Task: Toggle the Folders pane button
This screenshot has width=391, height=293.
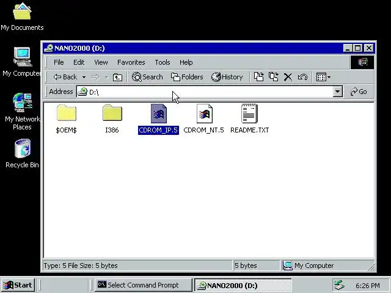Action: click(x=187, y=77)
